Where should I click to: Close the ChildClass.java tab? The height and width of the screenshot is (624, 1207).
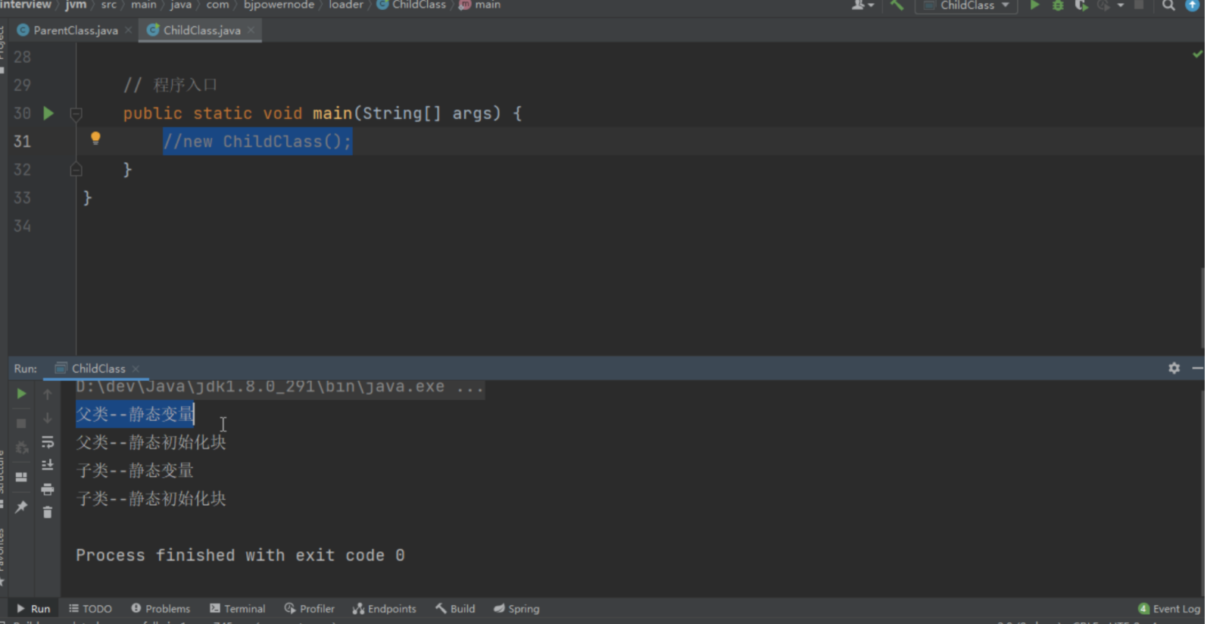click(x=251, y=30)
